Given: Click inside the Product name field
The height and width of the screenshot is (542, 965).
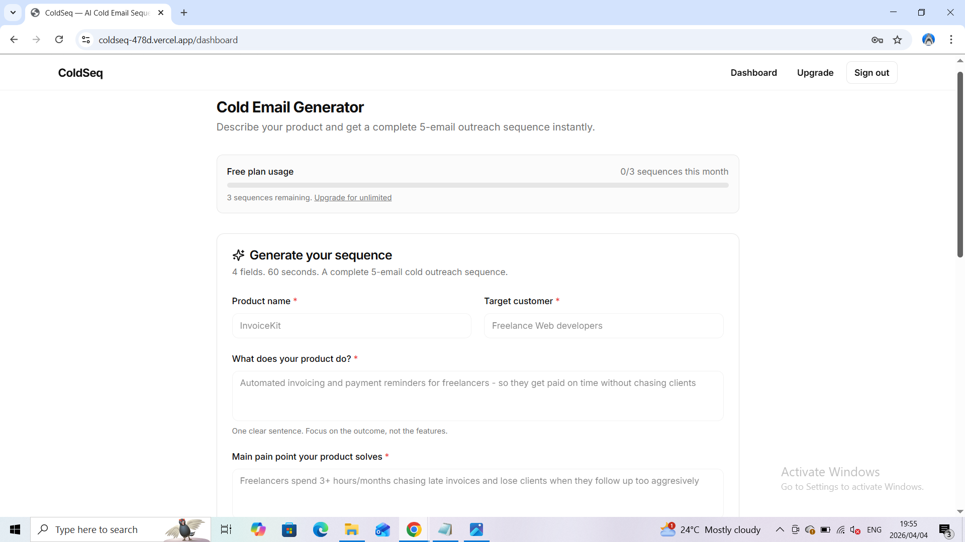Looking at the screenshot, I should (x=351, y=326).
